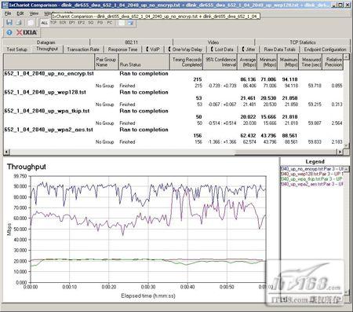353x312 pixels.
Task: Switch to the VoIP tab
Action: pos(153,50)
